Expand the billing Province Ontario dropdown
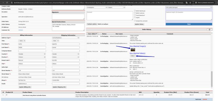 click(32, 57)
